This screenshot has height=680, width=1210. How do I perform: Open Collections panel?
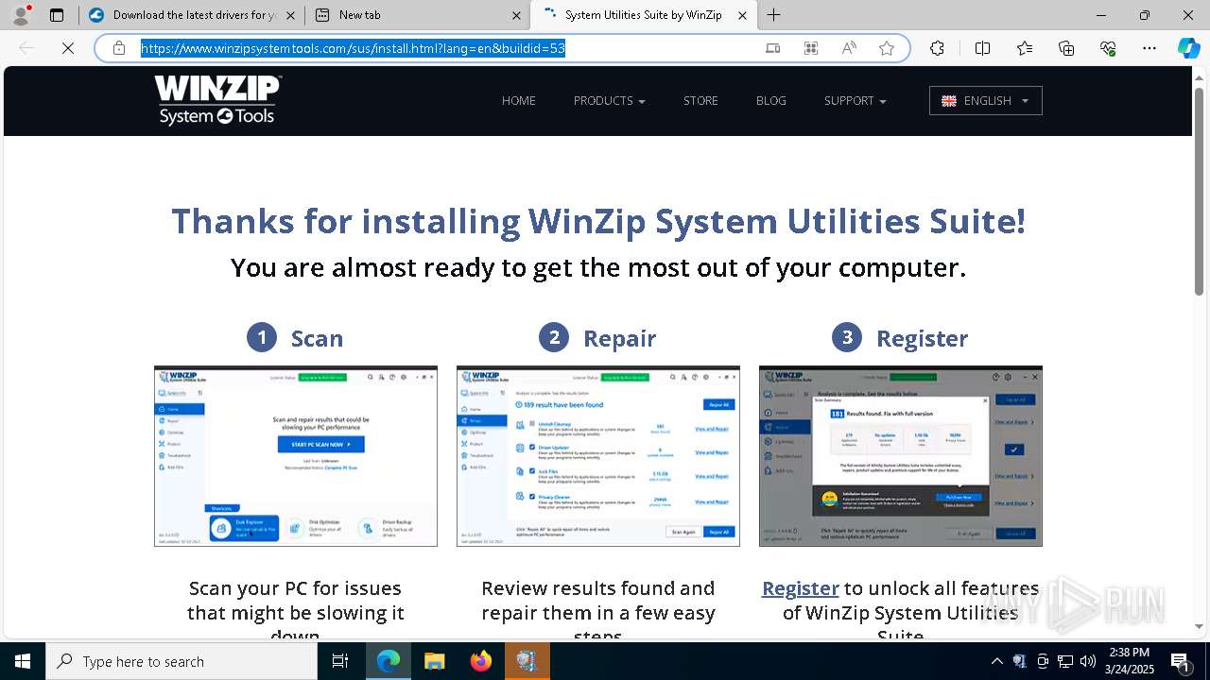pyautogui.click(x=1066, y=48)
